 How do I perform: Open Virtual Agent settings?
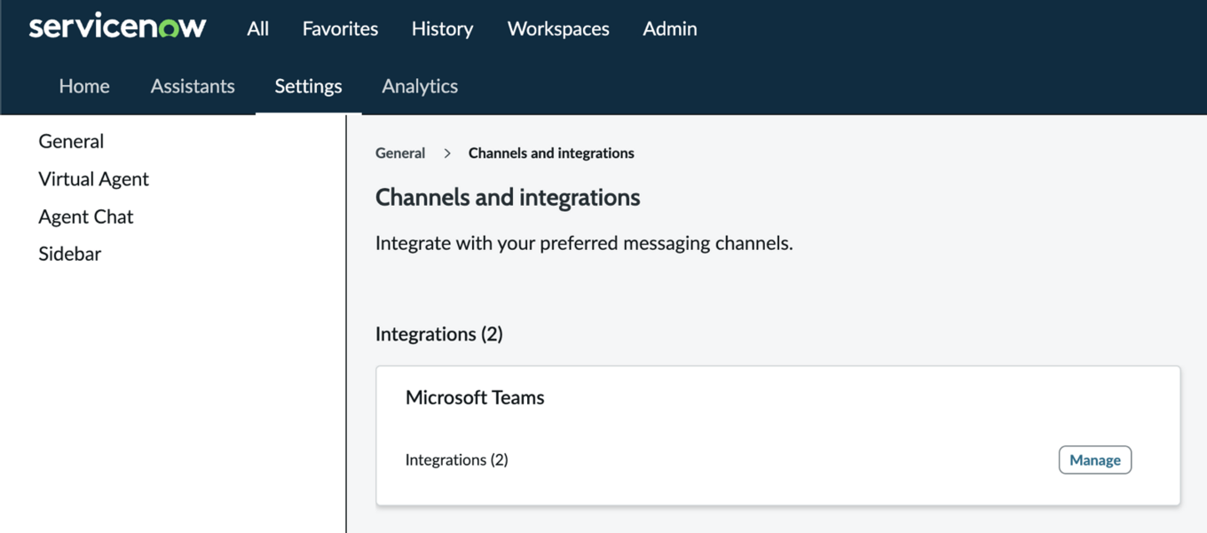93,179
